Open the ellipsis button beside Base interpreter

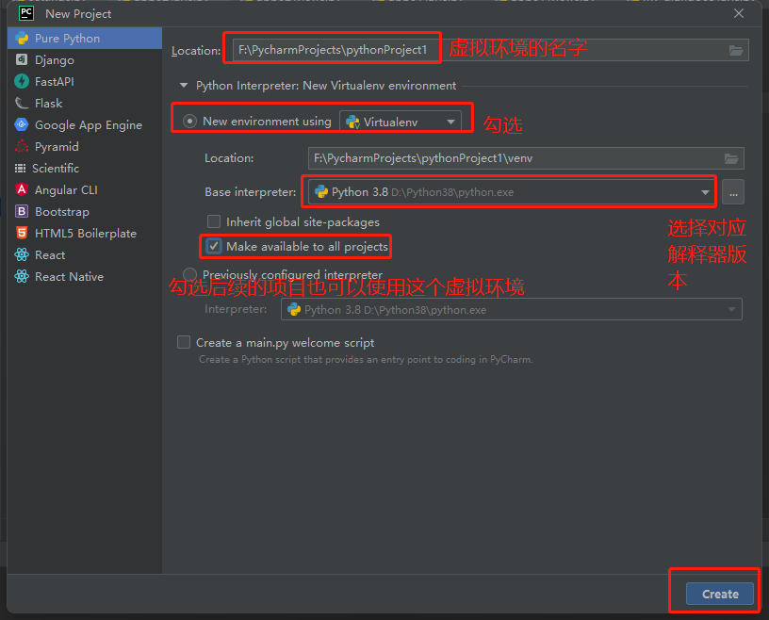[732, 192]
